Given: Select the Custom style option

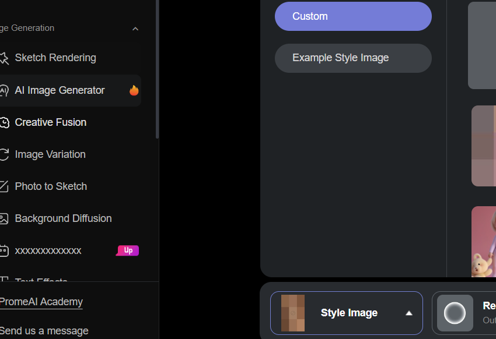Looking at the screenshot, I should (x=353, y=16).
